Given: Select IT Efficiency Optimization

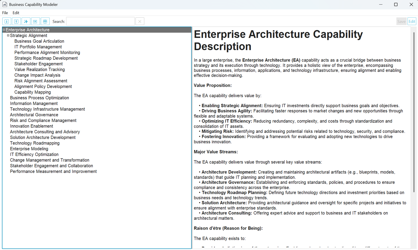Looking at the screenshot, I should 34,155.
